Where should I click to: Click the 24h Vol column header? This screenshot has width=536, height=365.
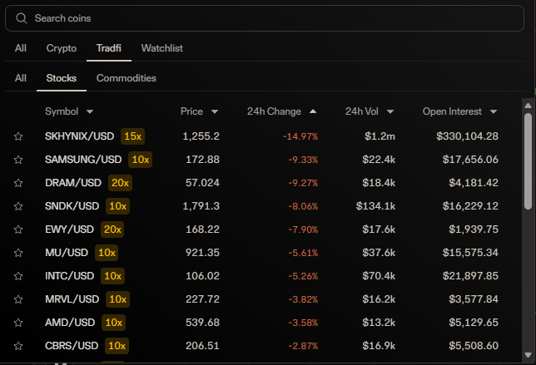362,111
